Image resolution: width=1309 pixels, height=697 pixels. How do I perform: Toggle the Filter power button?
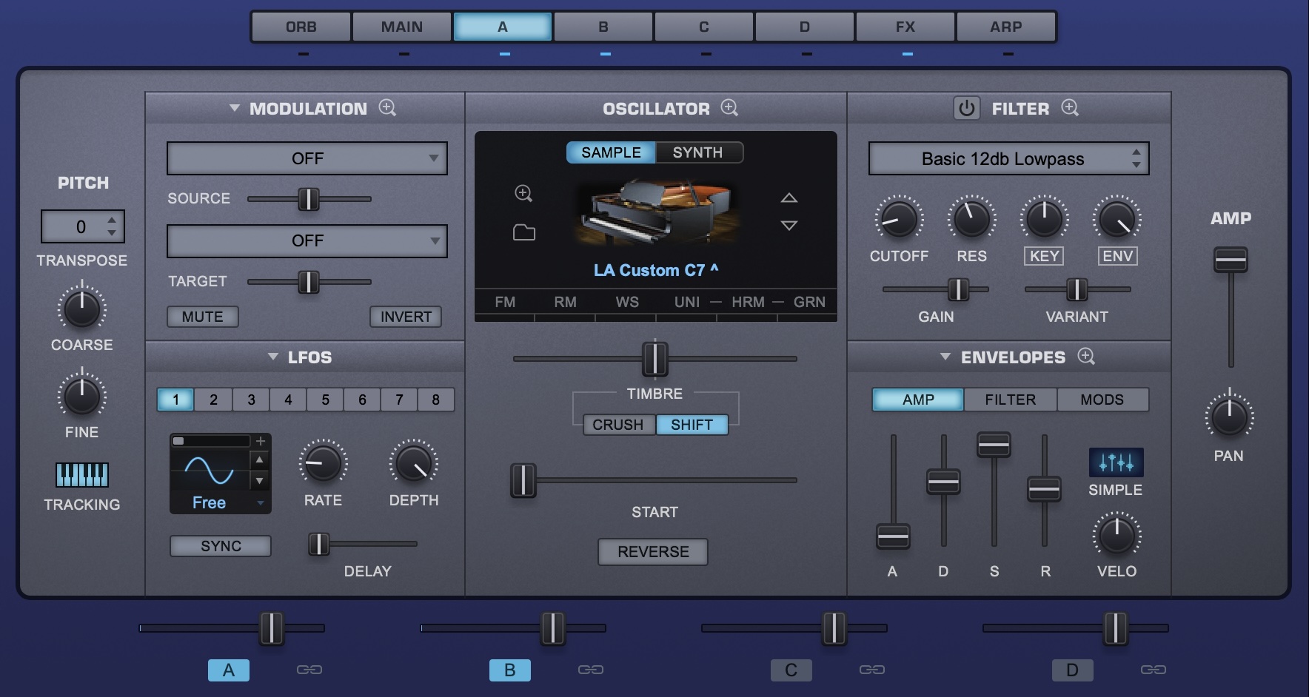click(966, 108)
